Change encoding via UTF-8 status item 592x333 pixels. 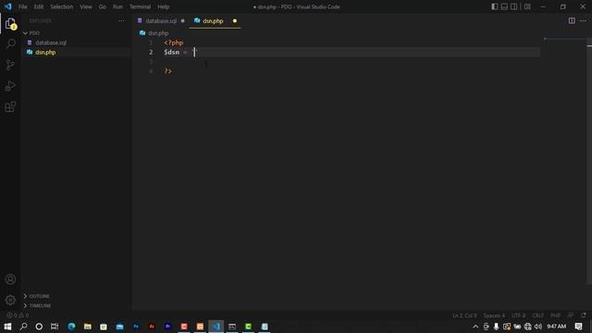pyautogui.click(x=518, y=315)
